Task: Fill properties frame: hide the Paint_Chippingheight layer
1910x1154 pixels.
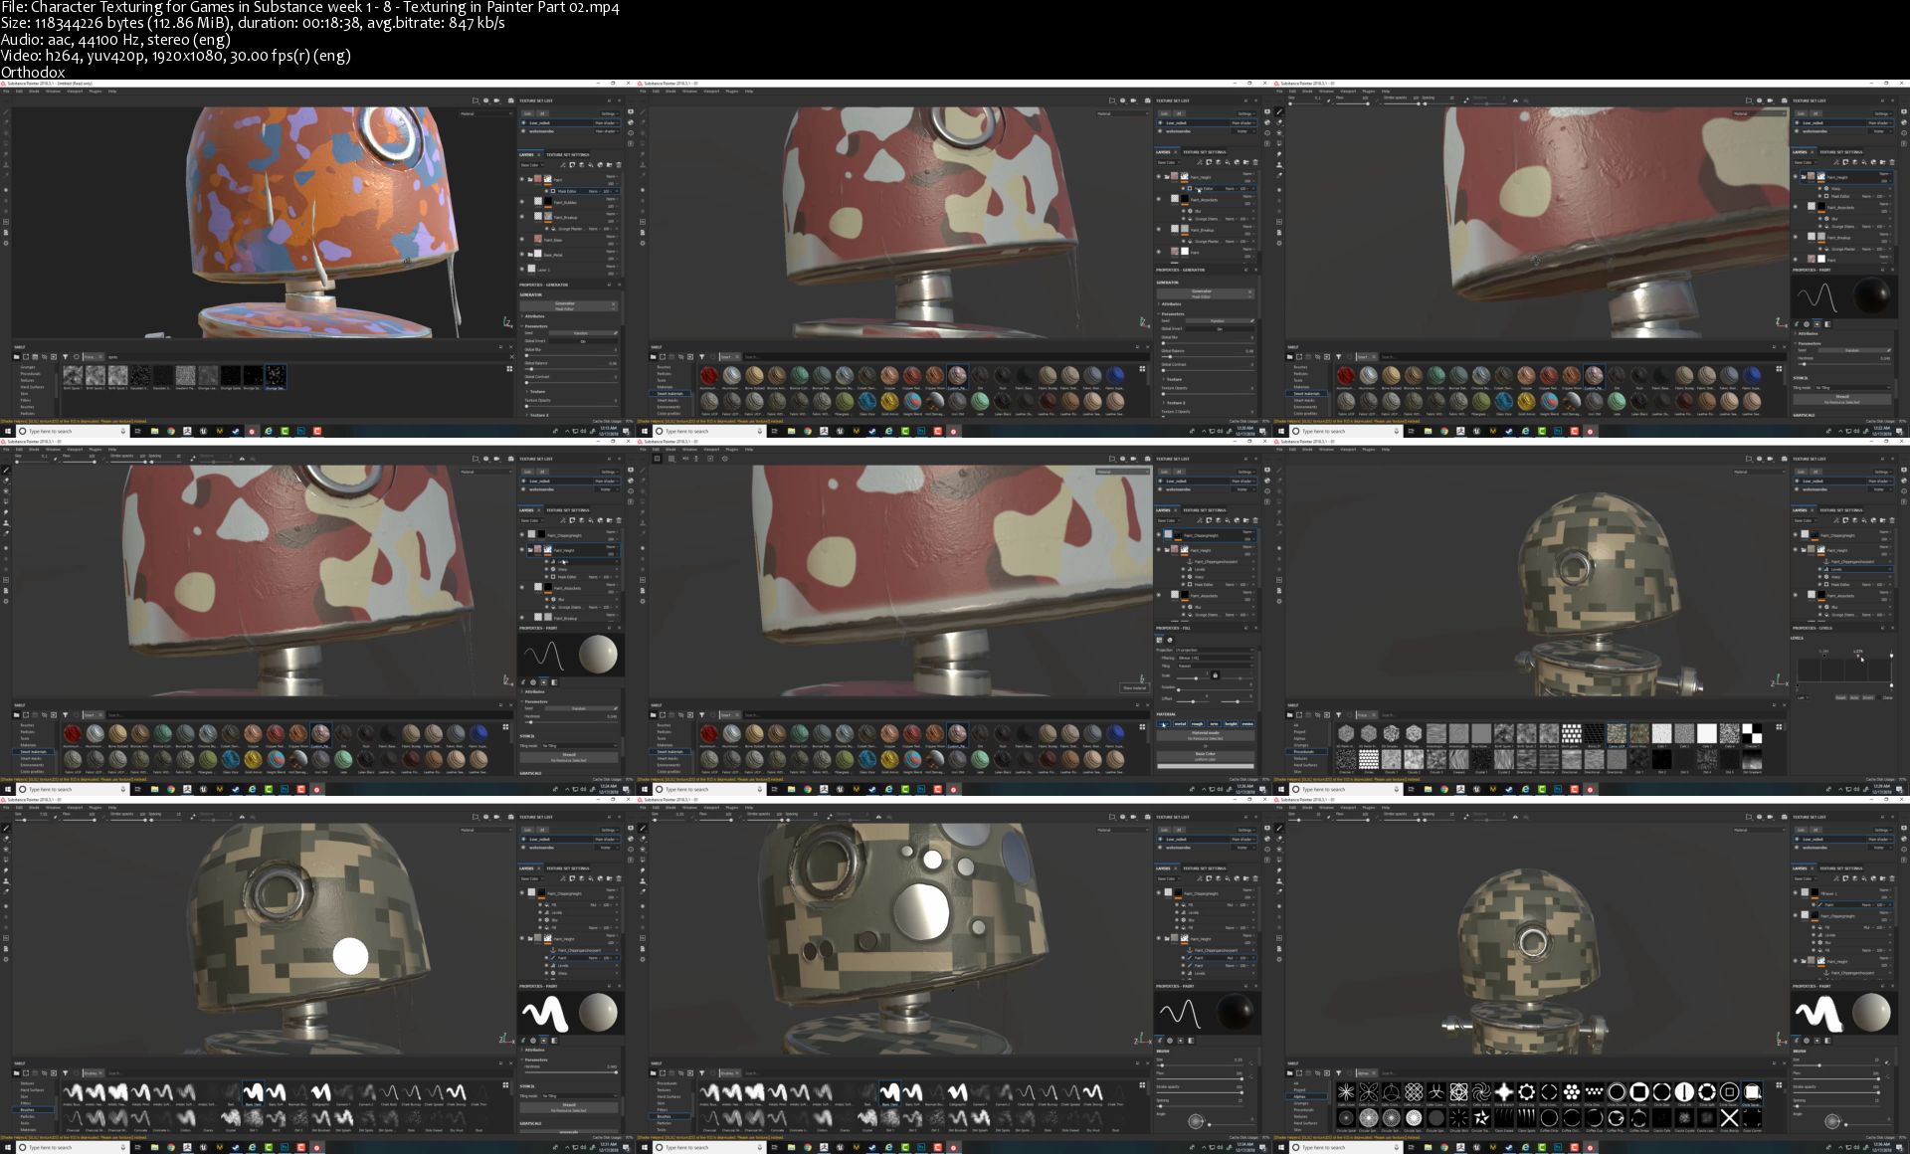Action: tap(1159, 535)
